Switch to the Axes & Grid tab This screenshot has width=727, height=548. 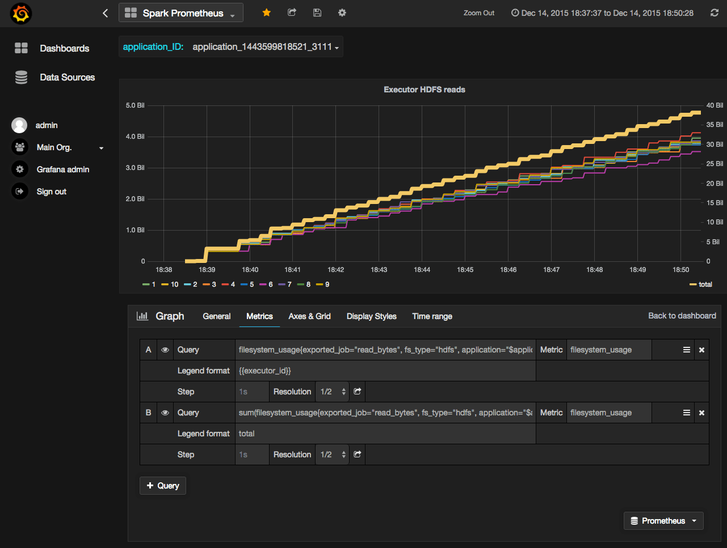click(309, 316)
